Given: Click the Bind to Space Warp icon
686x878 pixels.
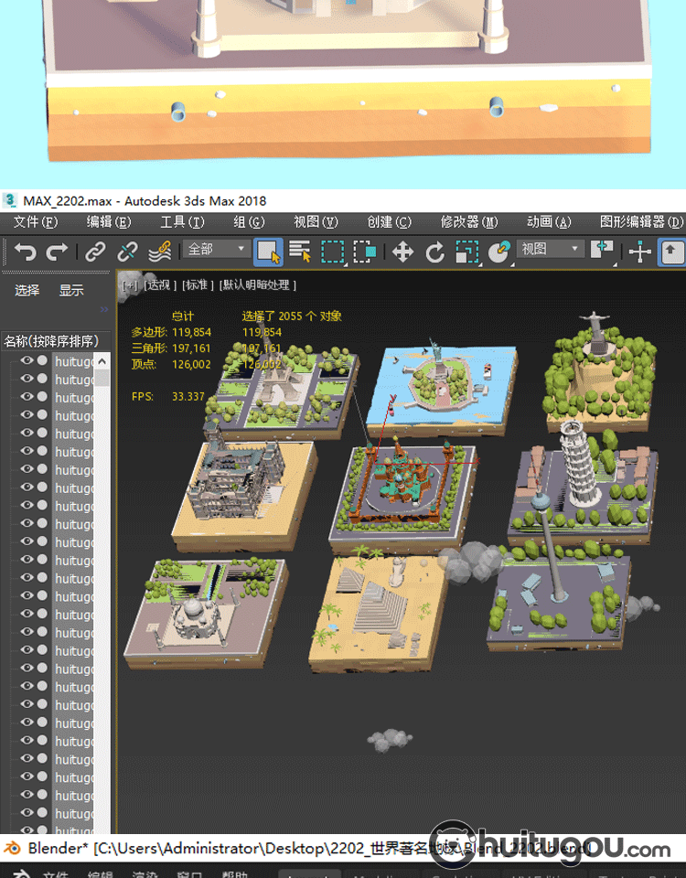Looking at the screenshot, I should pos(160,251).
